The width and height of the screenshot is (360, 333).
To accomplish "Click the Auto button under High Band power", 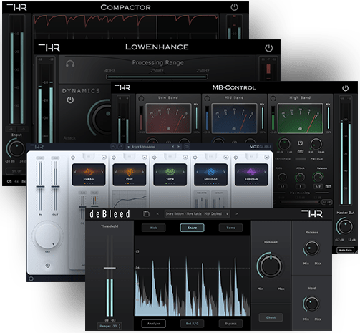I will 301,151.
